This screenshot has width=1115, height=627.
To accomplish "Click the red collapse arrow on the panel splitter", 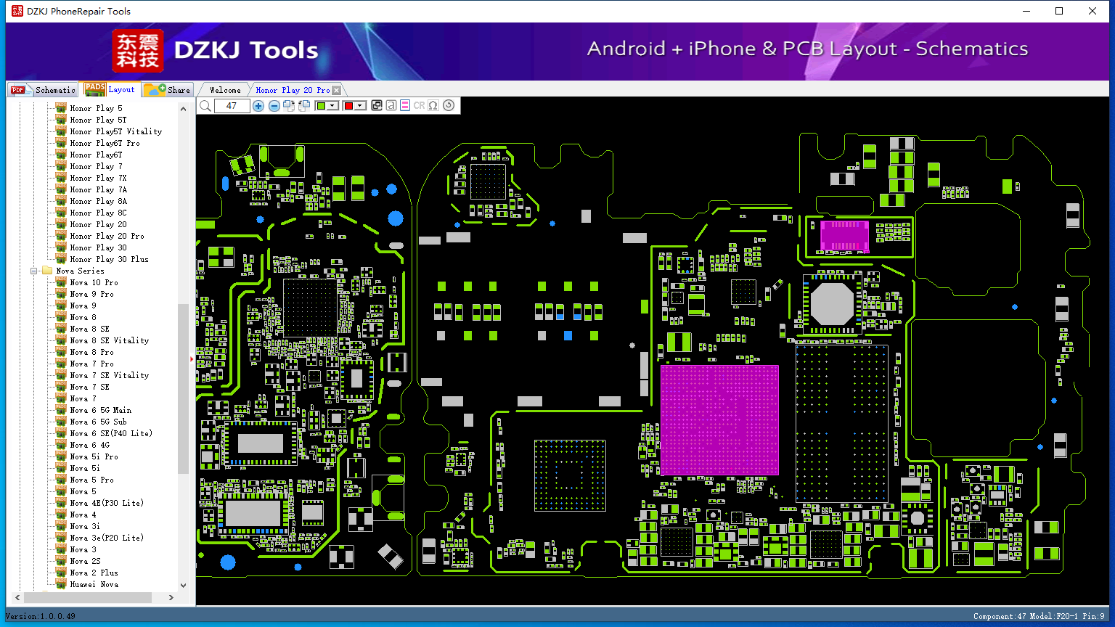I will 192,358.
